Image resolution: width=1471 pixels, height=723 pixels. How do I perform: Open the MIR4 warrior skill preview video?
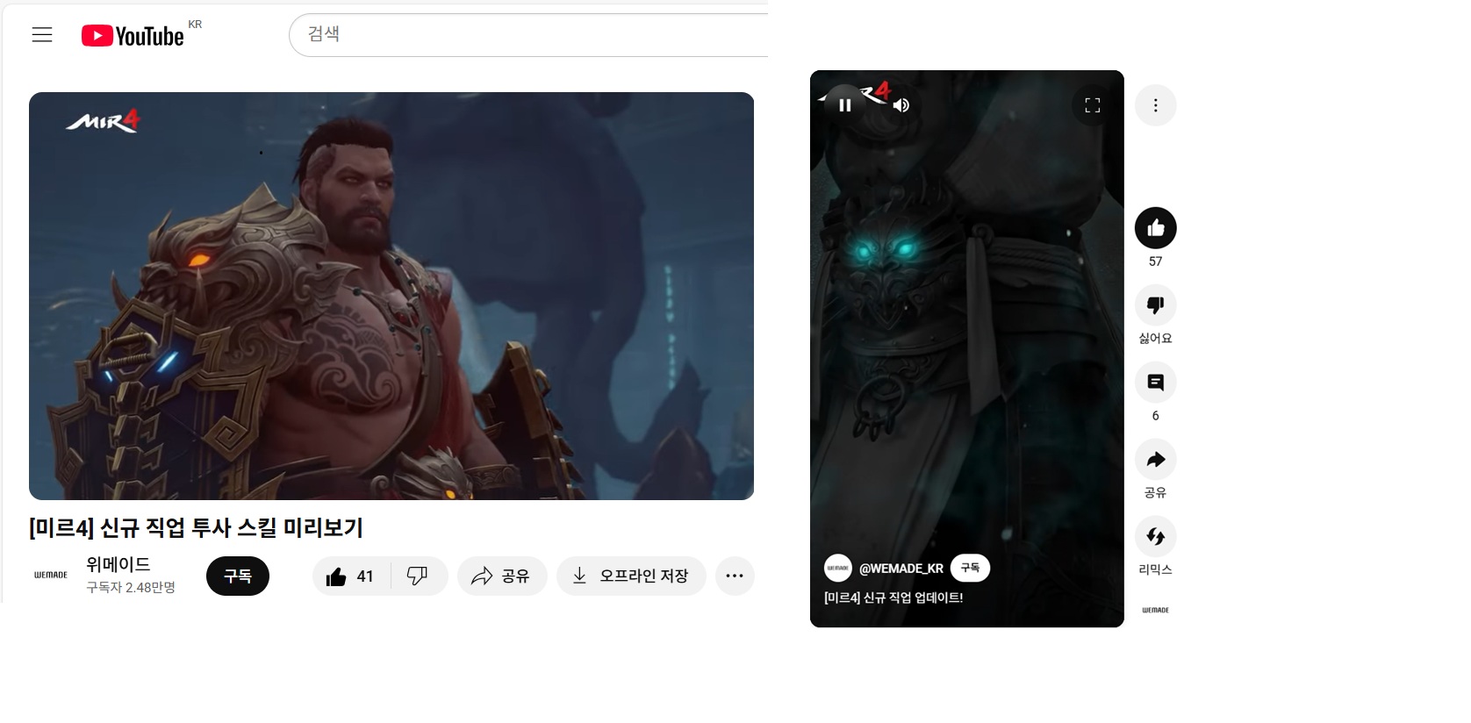coord(391,296)
